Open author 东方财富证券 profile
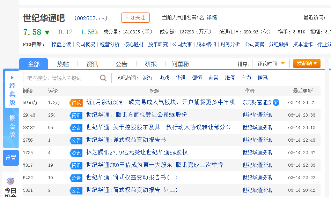Viewport: 331px width, 197px height. click(257, 102)
